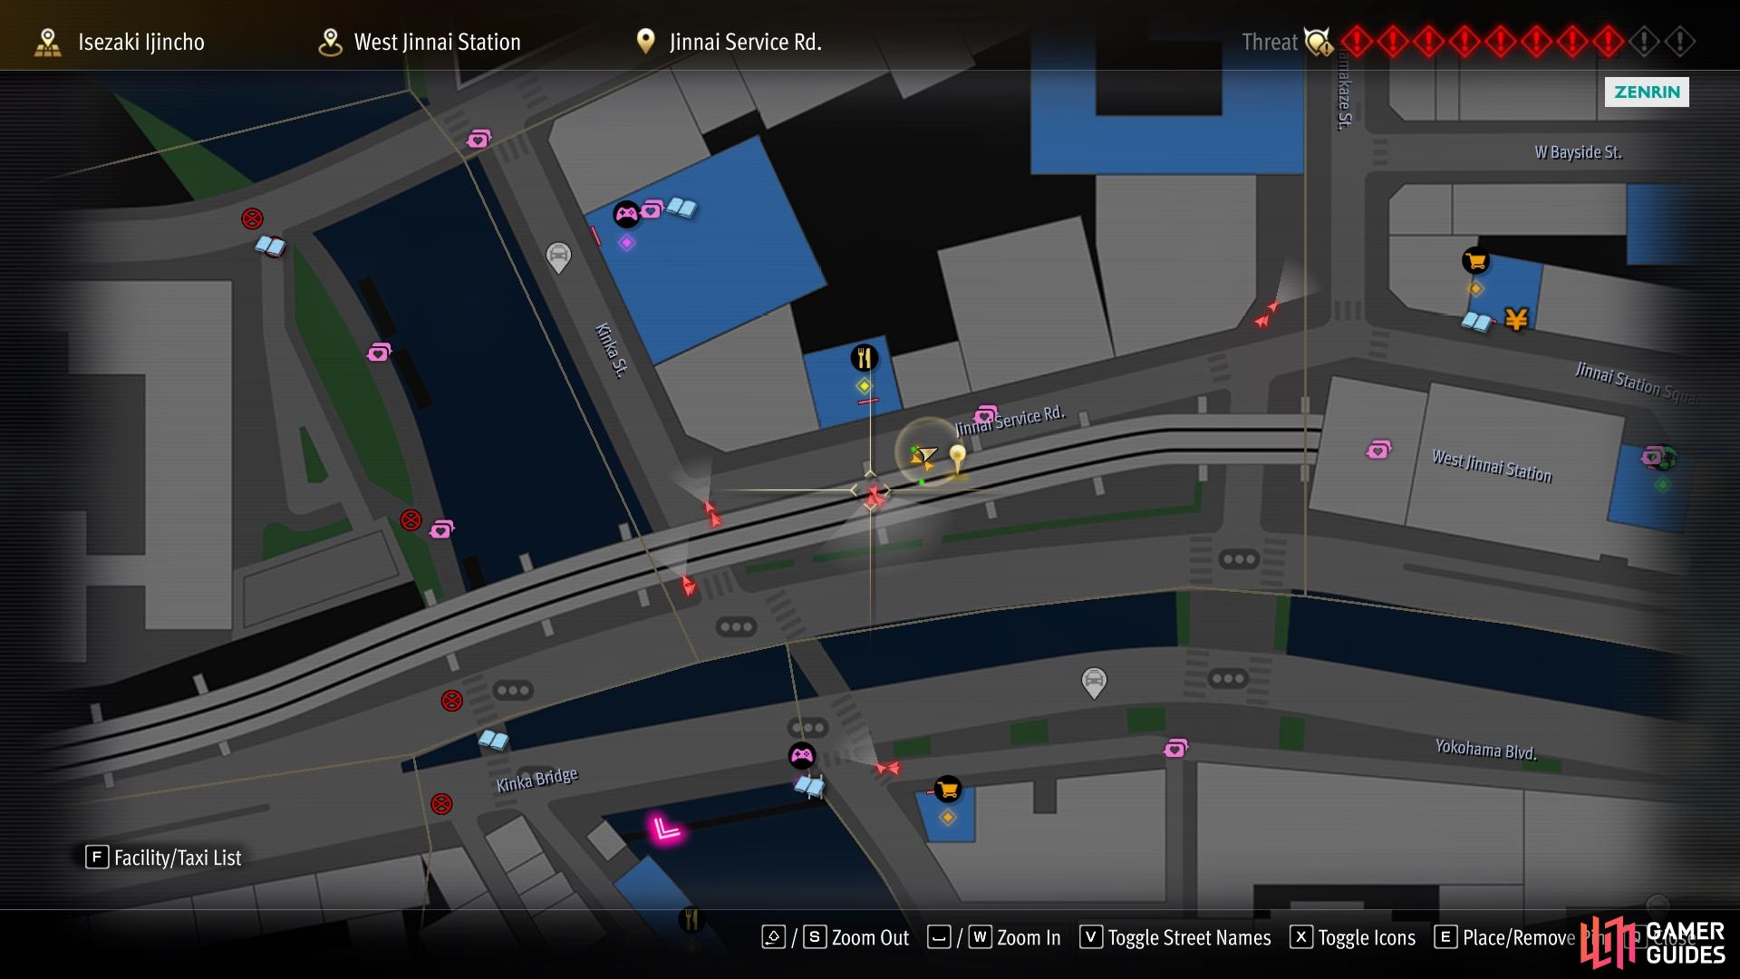The width and height of the screenshot is (1740, 979).
Task: Toggle Icons visibility
Action: pos(1353,937)
